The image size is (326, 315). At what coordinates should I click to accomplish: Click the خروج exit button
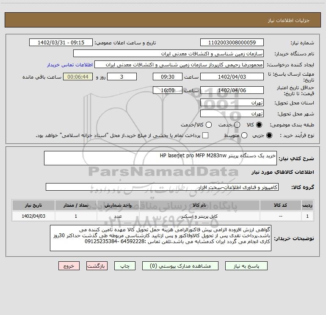pyautogui.click(x=69, y=266)
